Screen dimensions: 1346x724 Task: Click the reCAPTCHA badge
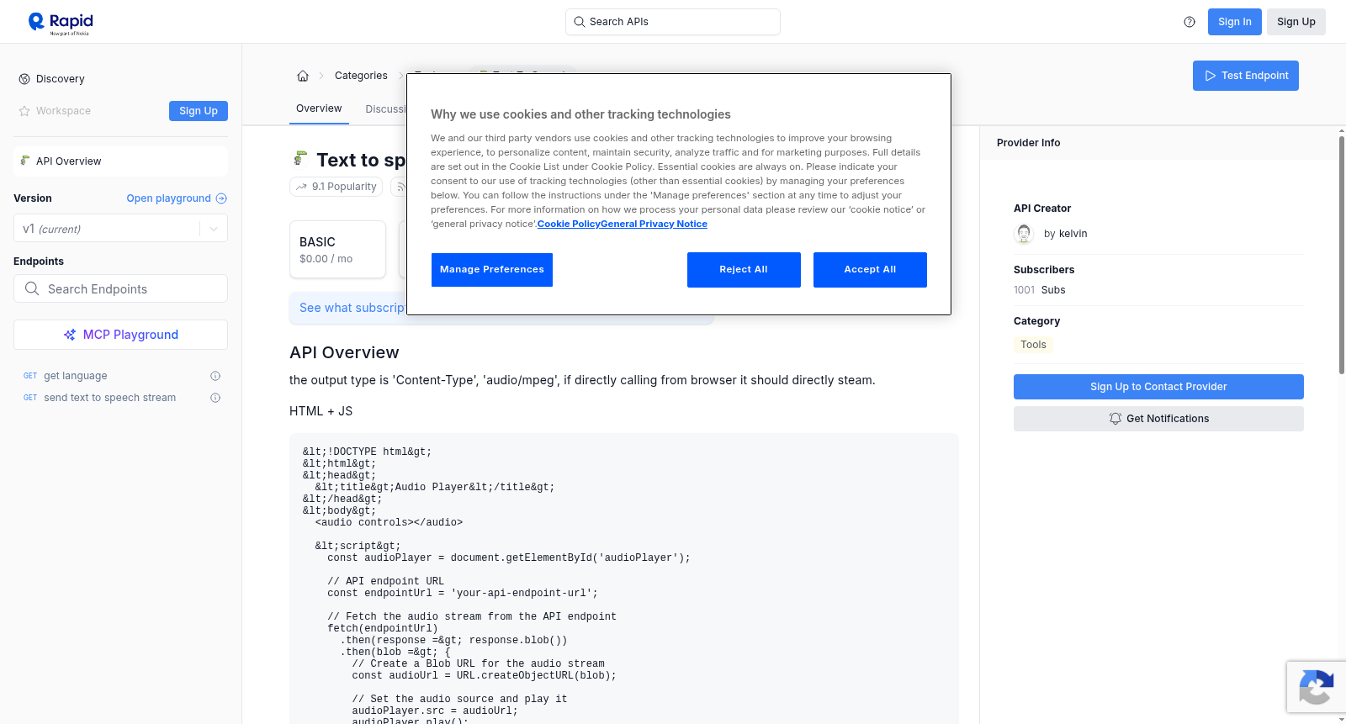tap(1316, 687)
